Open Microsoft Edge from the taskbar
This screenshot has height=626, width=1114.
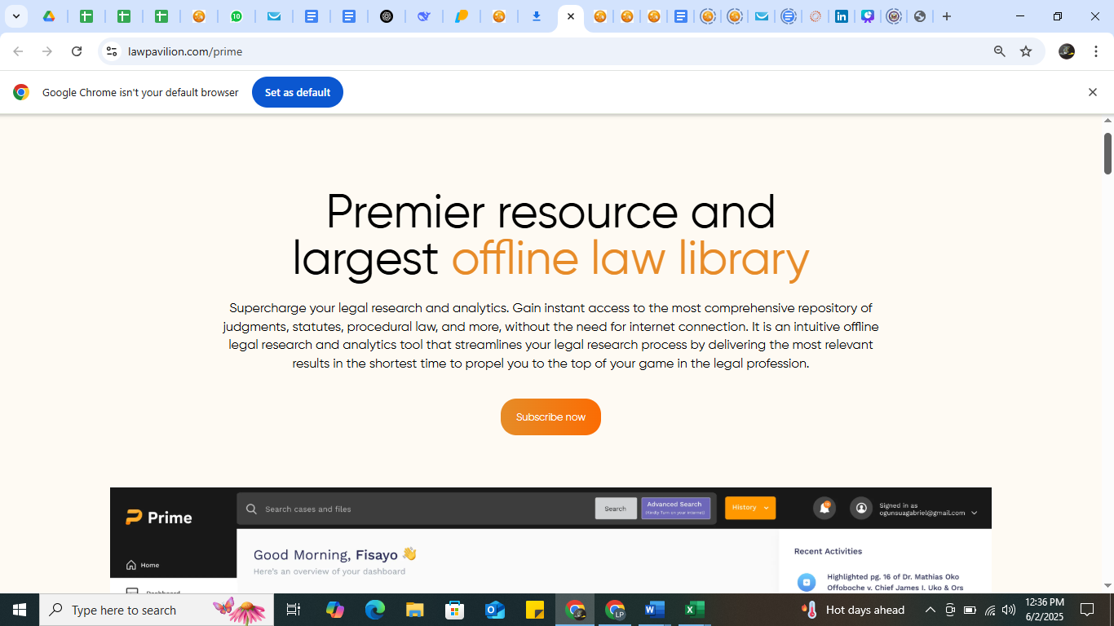click(x=374, y=610)
